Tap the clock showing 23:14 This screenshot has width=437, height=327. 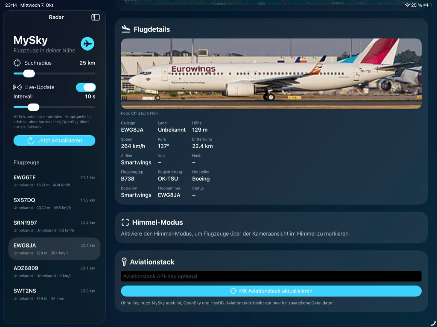pos(11,5)
